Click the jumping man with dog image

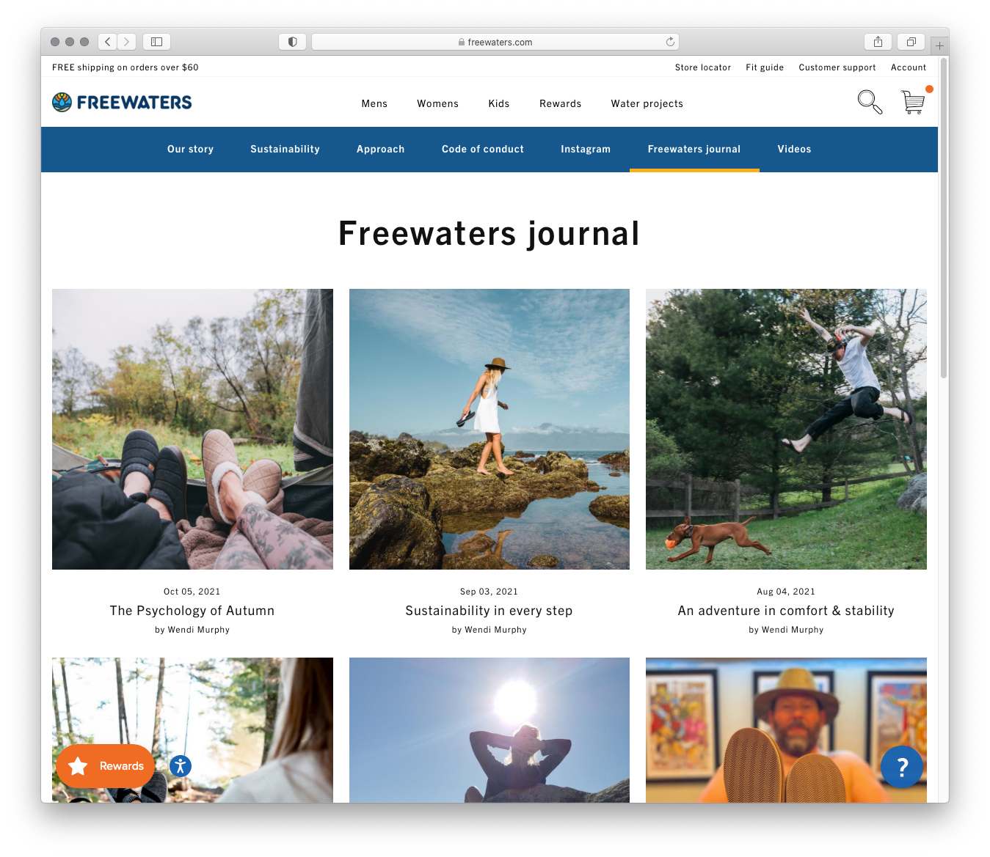[x=786, y=429]
